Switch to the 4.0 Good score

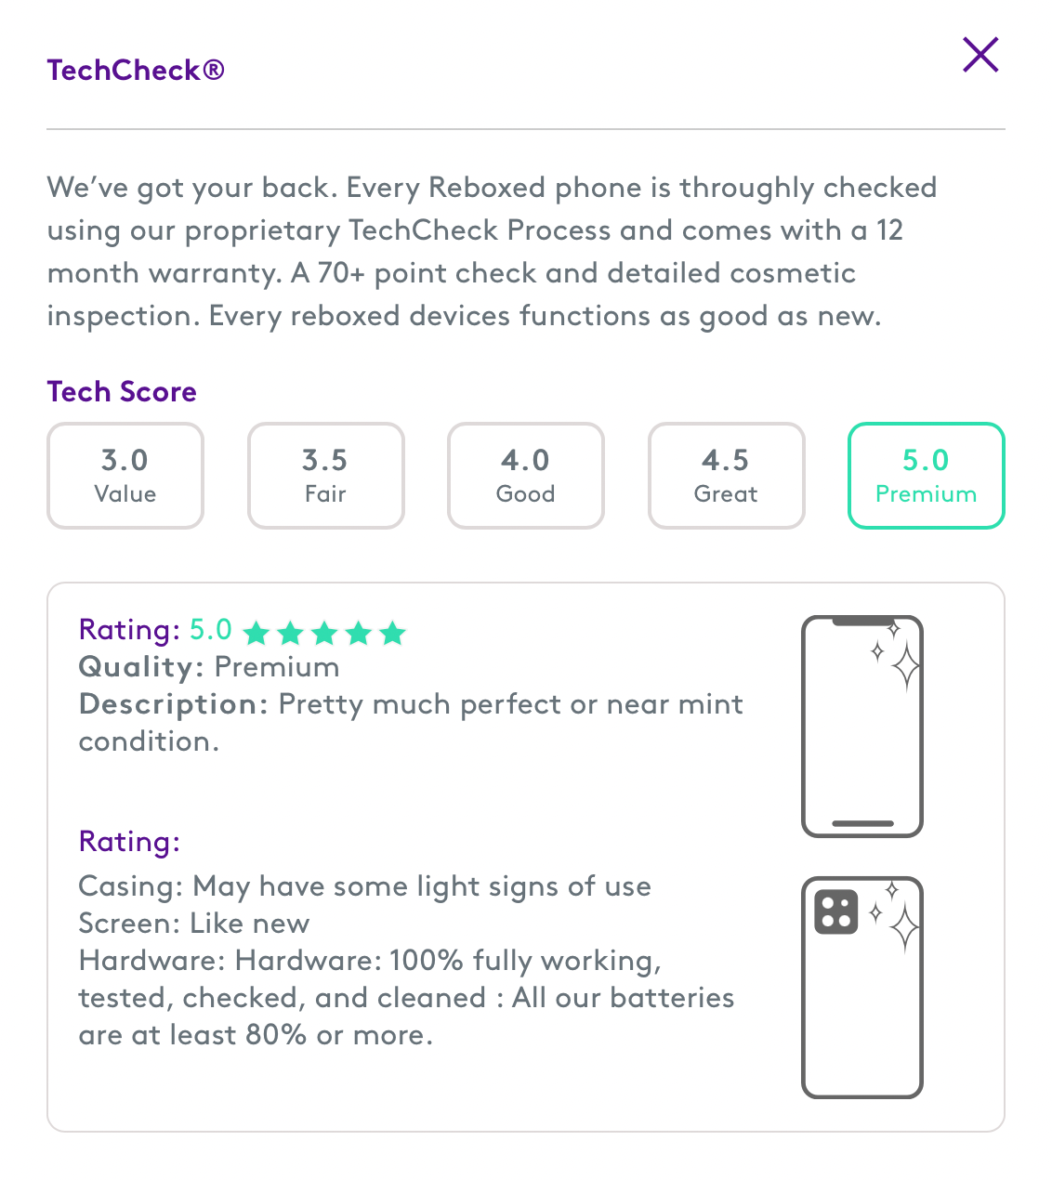(526, 476)
